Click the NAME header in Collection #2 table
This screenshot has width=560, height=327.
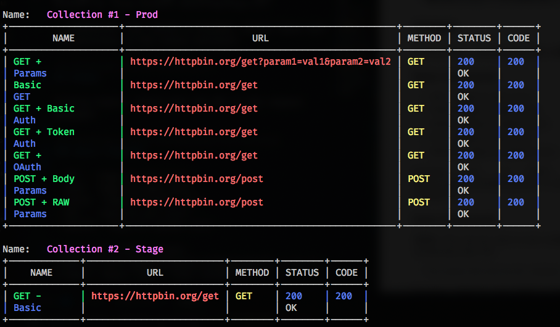pos(41,273)
